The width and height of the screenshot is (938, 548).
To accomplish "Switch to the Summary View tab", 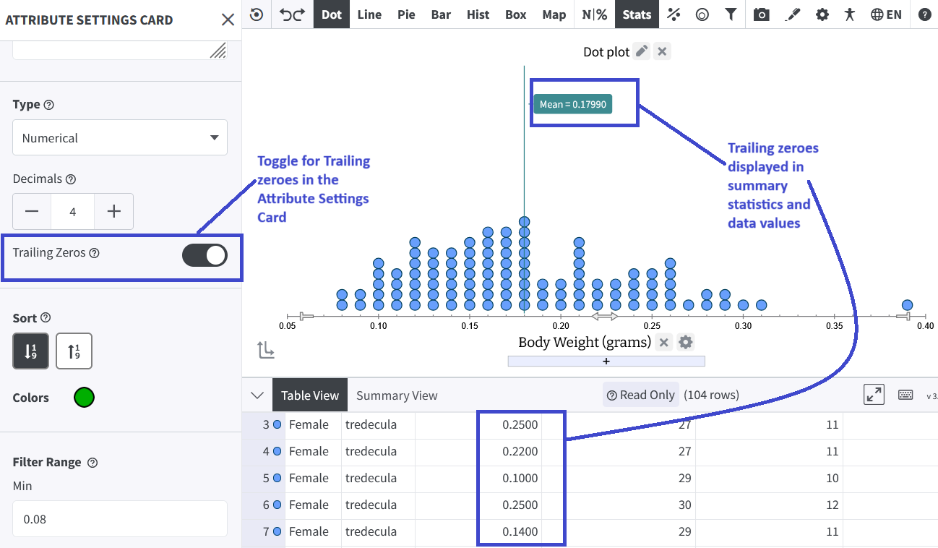I will click(x=397, y=395).
